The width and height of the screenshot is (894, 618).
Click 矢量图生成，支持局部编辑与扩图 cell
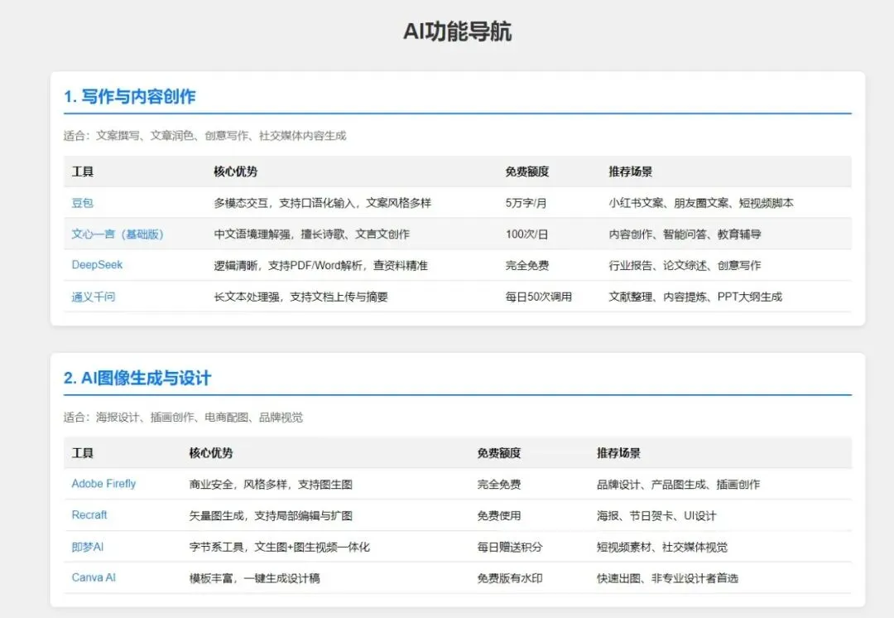271,516
